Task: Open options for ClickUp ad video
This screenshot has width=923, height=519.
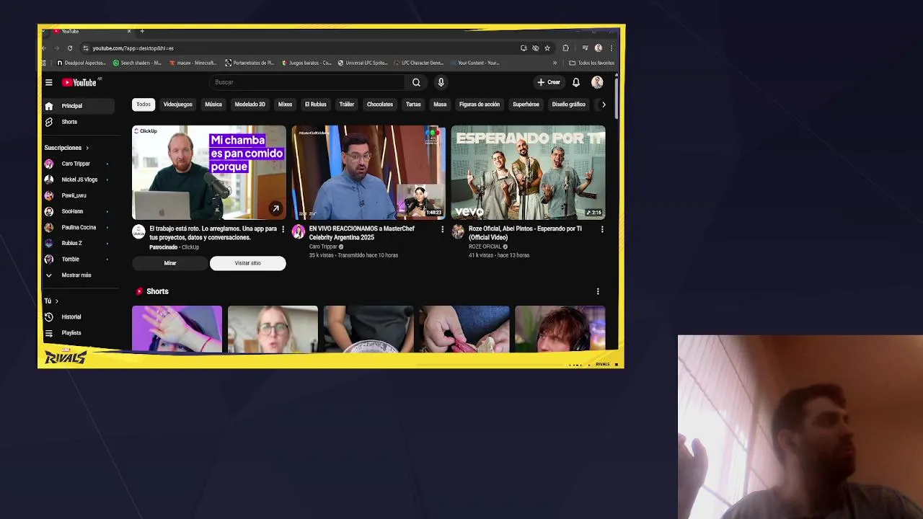Action: pyautogui.click(x=283, y=229)
